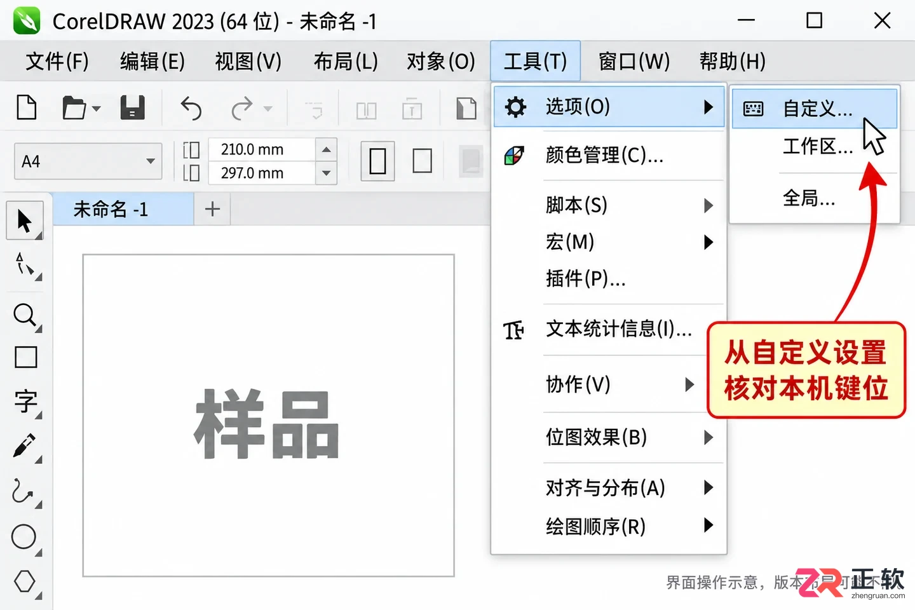Click the page height field showing 297.0 mm
The width and height of the screenshot is (915, 610).
(x=261, y=173)
